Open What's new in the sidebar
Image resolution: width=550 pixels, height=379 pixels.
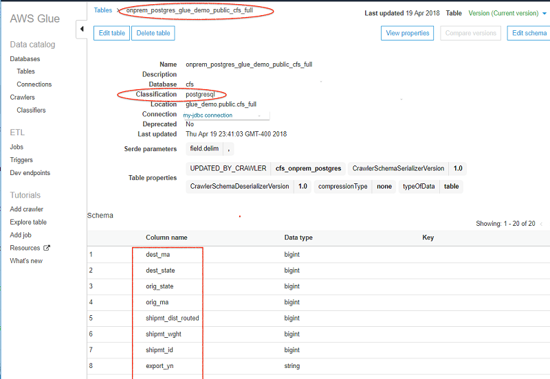[26, 261]
